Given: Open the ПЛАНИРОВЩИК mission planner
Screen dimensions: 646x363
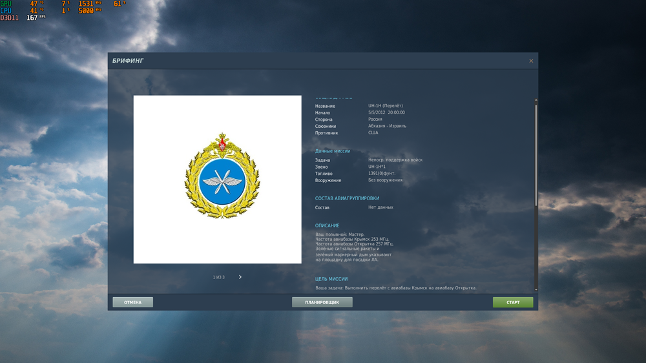Looking at the screenshot, I should (x=322, y=302).
